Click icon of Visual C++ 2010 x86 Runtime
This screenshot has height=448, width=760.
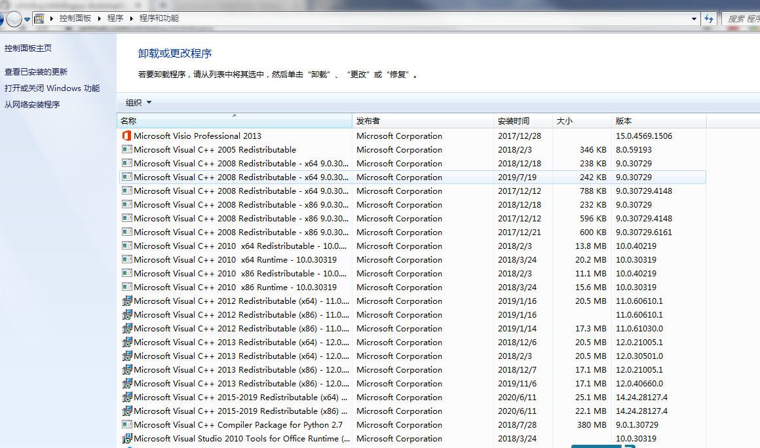pyautogui.click(x=127, y=287)
